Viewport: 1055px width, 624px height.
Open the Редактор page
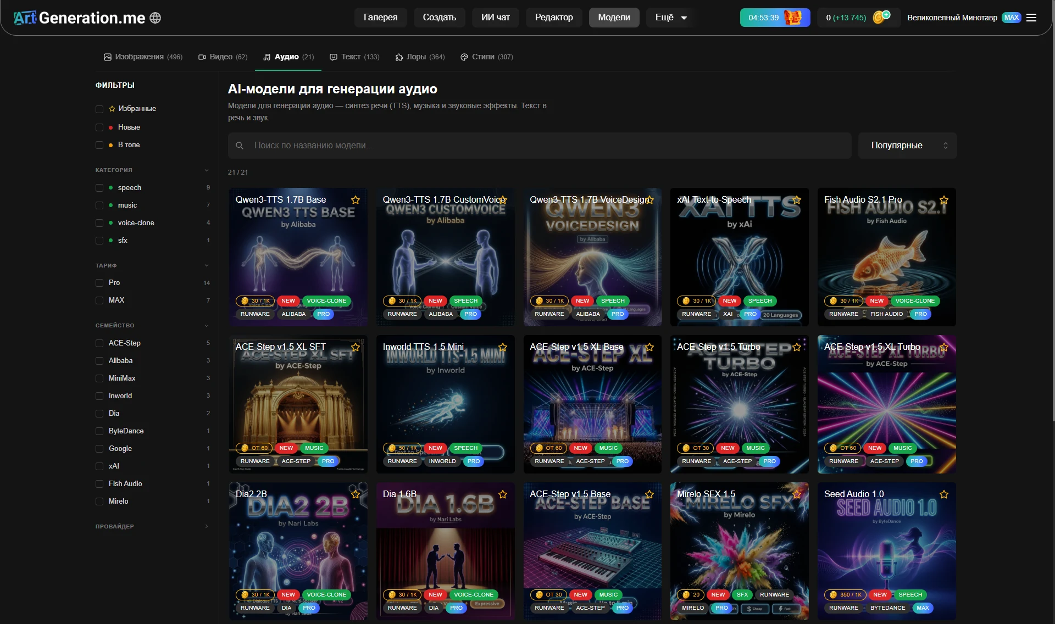[x=554, y=18]
